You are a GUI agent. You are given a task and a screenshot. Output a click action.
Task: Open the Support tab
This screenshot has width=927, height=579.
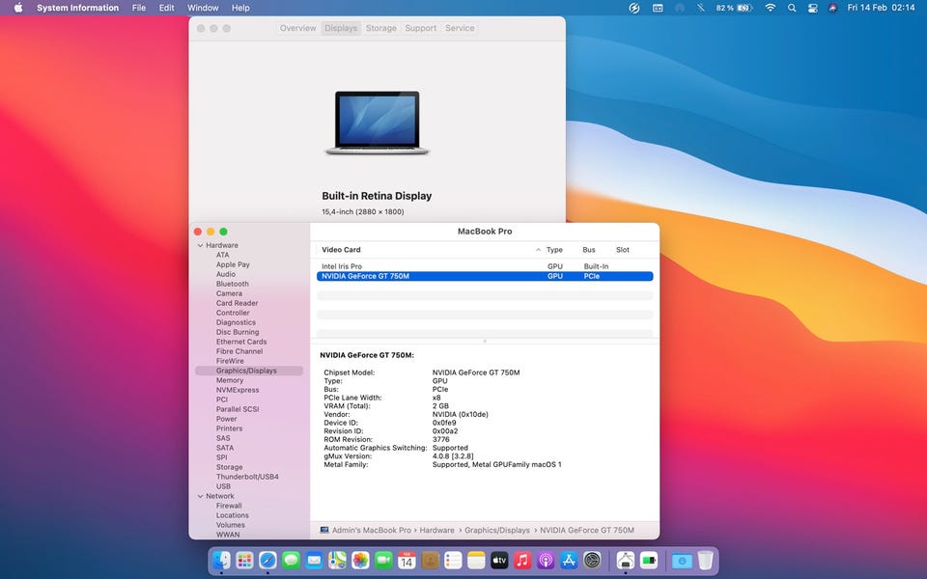[420, 28]
